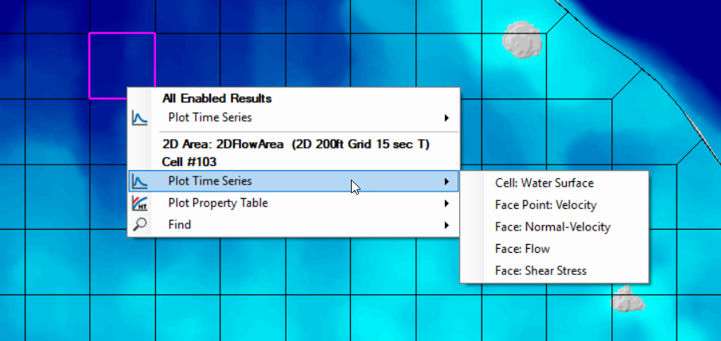Click the gray rock marker at top right
Screen dimensions: 721x341
(x=523, y=40)
